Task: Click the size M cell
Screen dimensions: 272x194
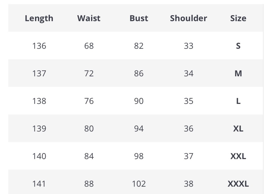Action: (238, 74)
